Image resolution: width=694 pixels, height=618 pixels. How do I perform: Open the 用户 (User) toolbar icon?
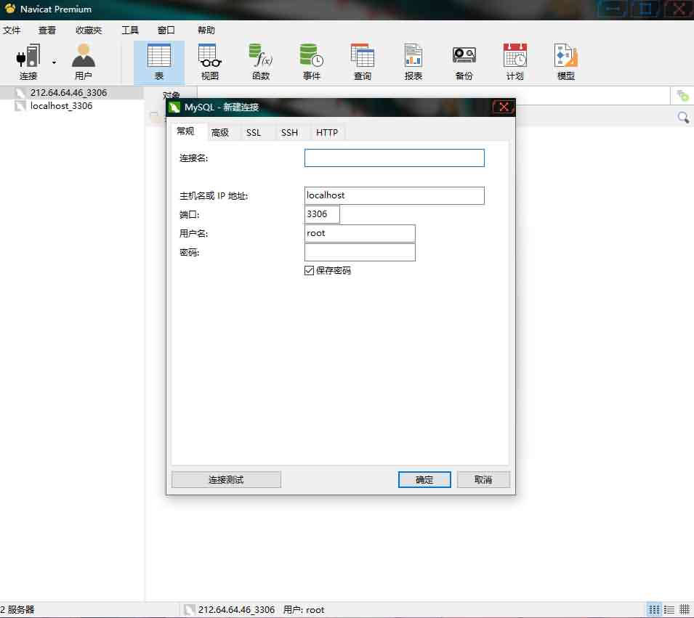(84, 62)
